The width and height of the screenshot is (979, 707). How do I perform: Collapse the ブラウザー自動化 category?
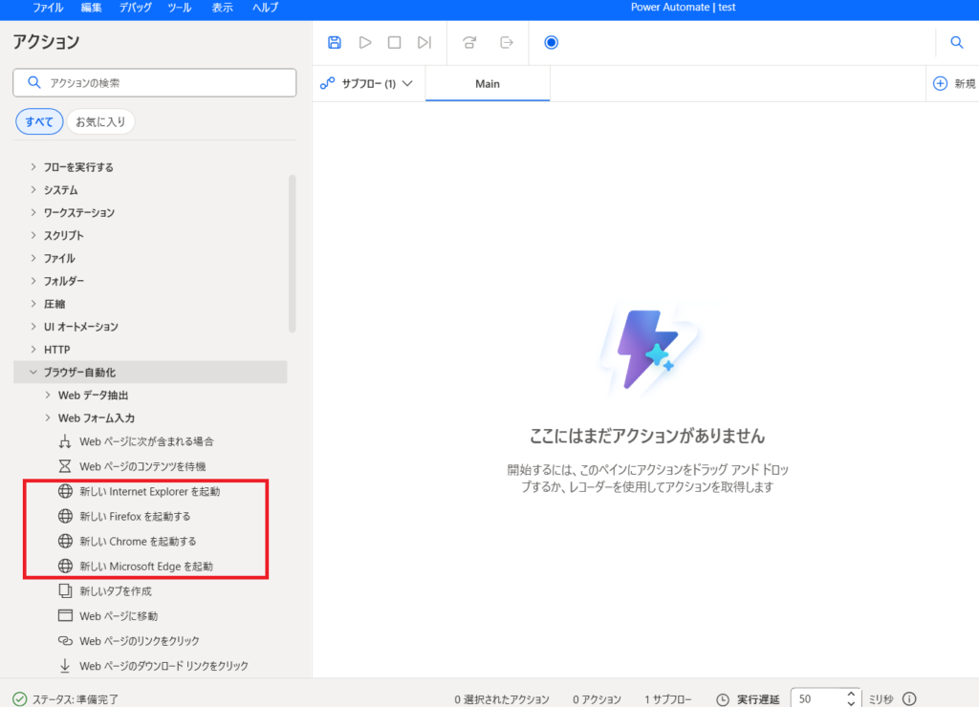[34, 373]
